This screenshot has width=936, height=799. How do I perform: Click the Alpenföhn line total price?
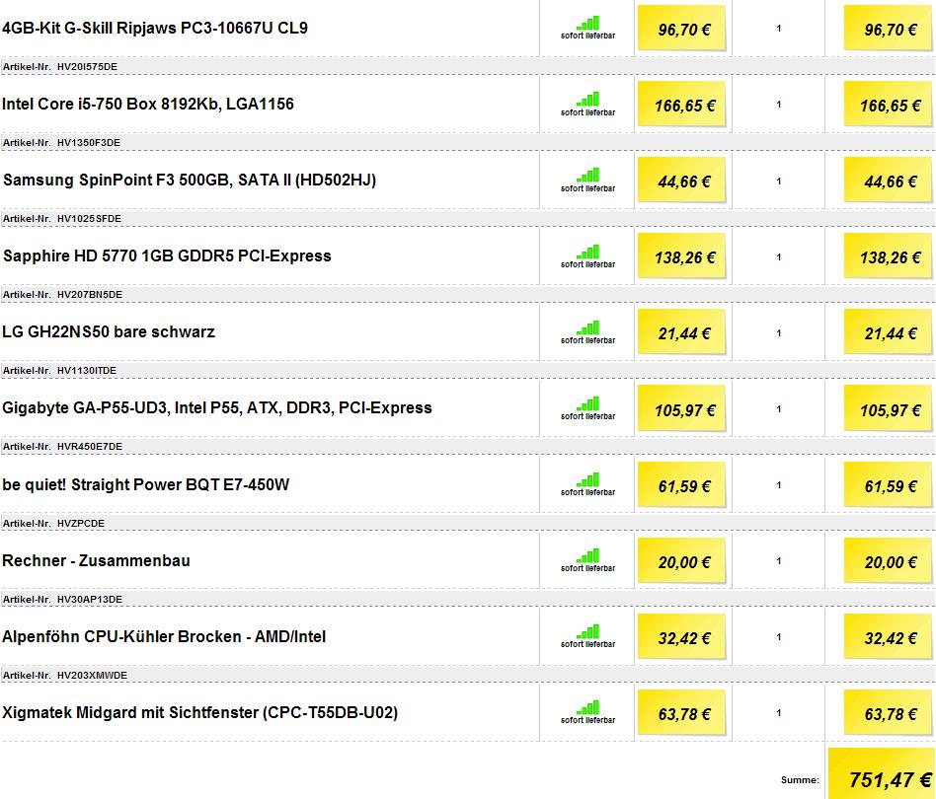(888, 637)
